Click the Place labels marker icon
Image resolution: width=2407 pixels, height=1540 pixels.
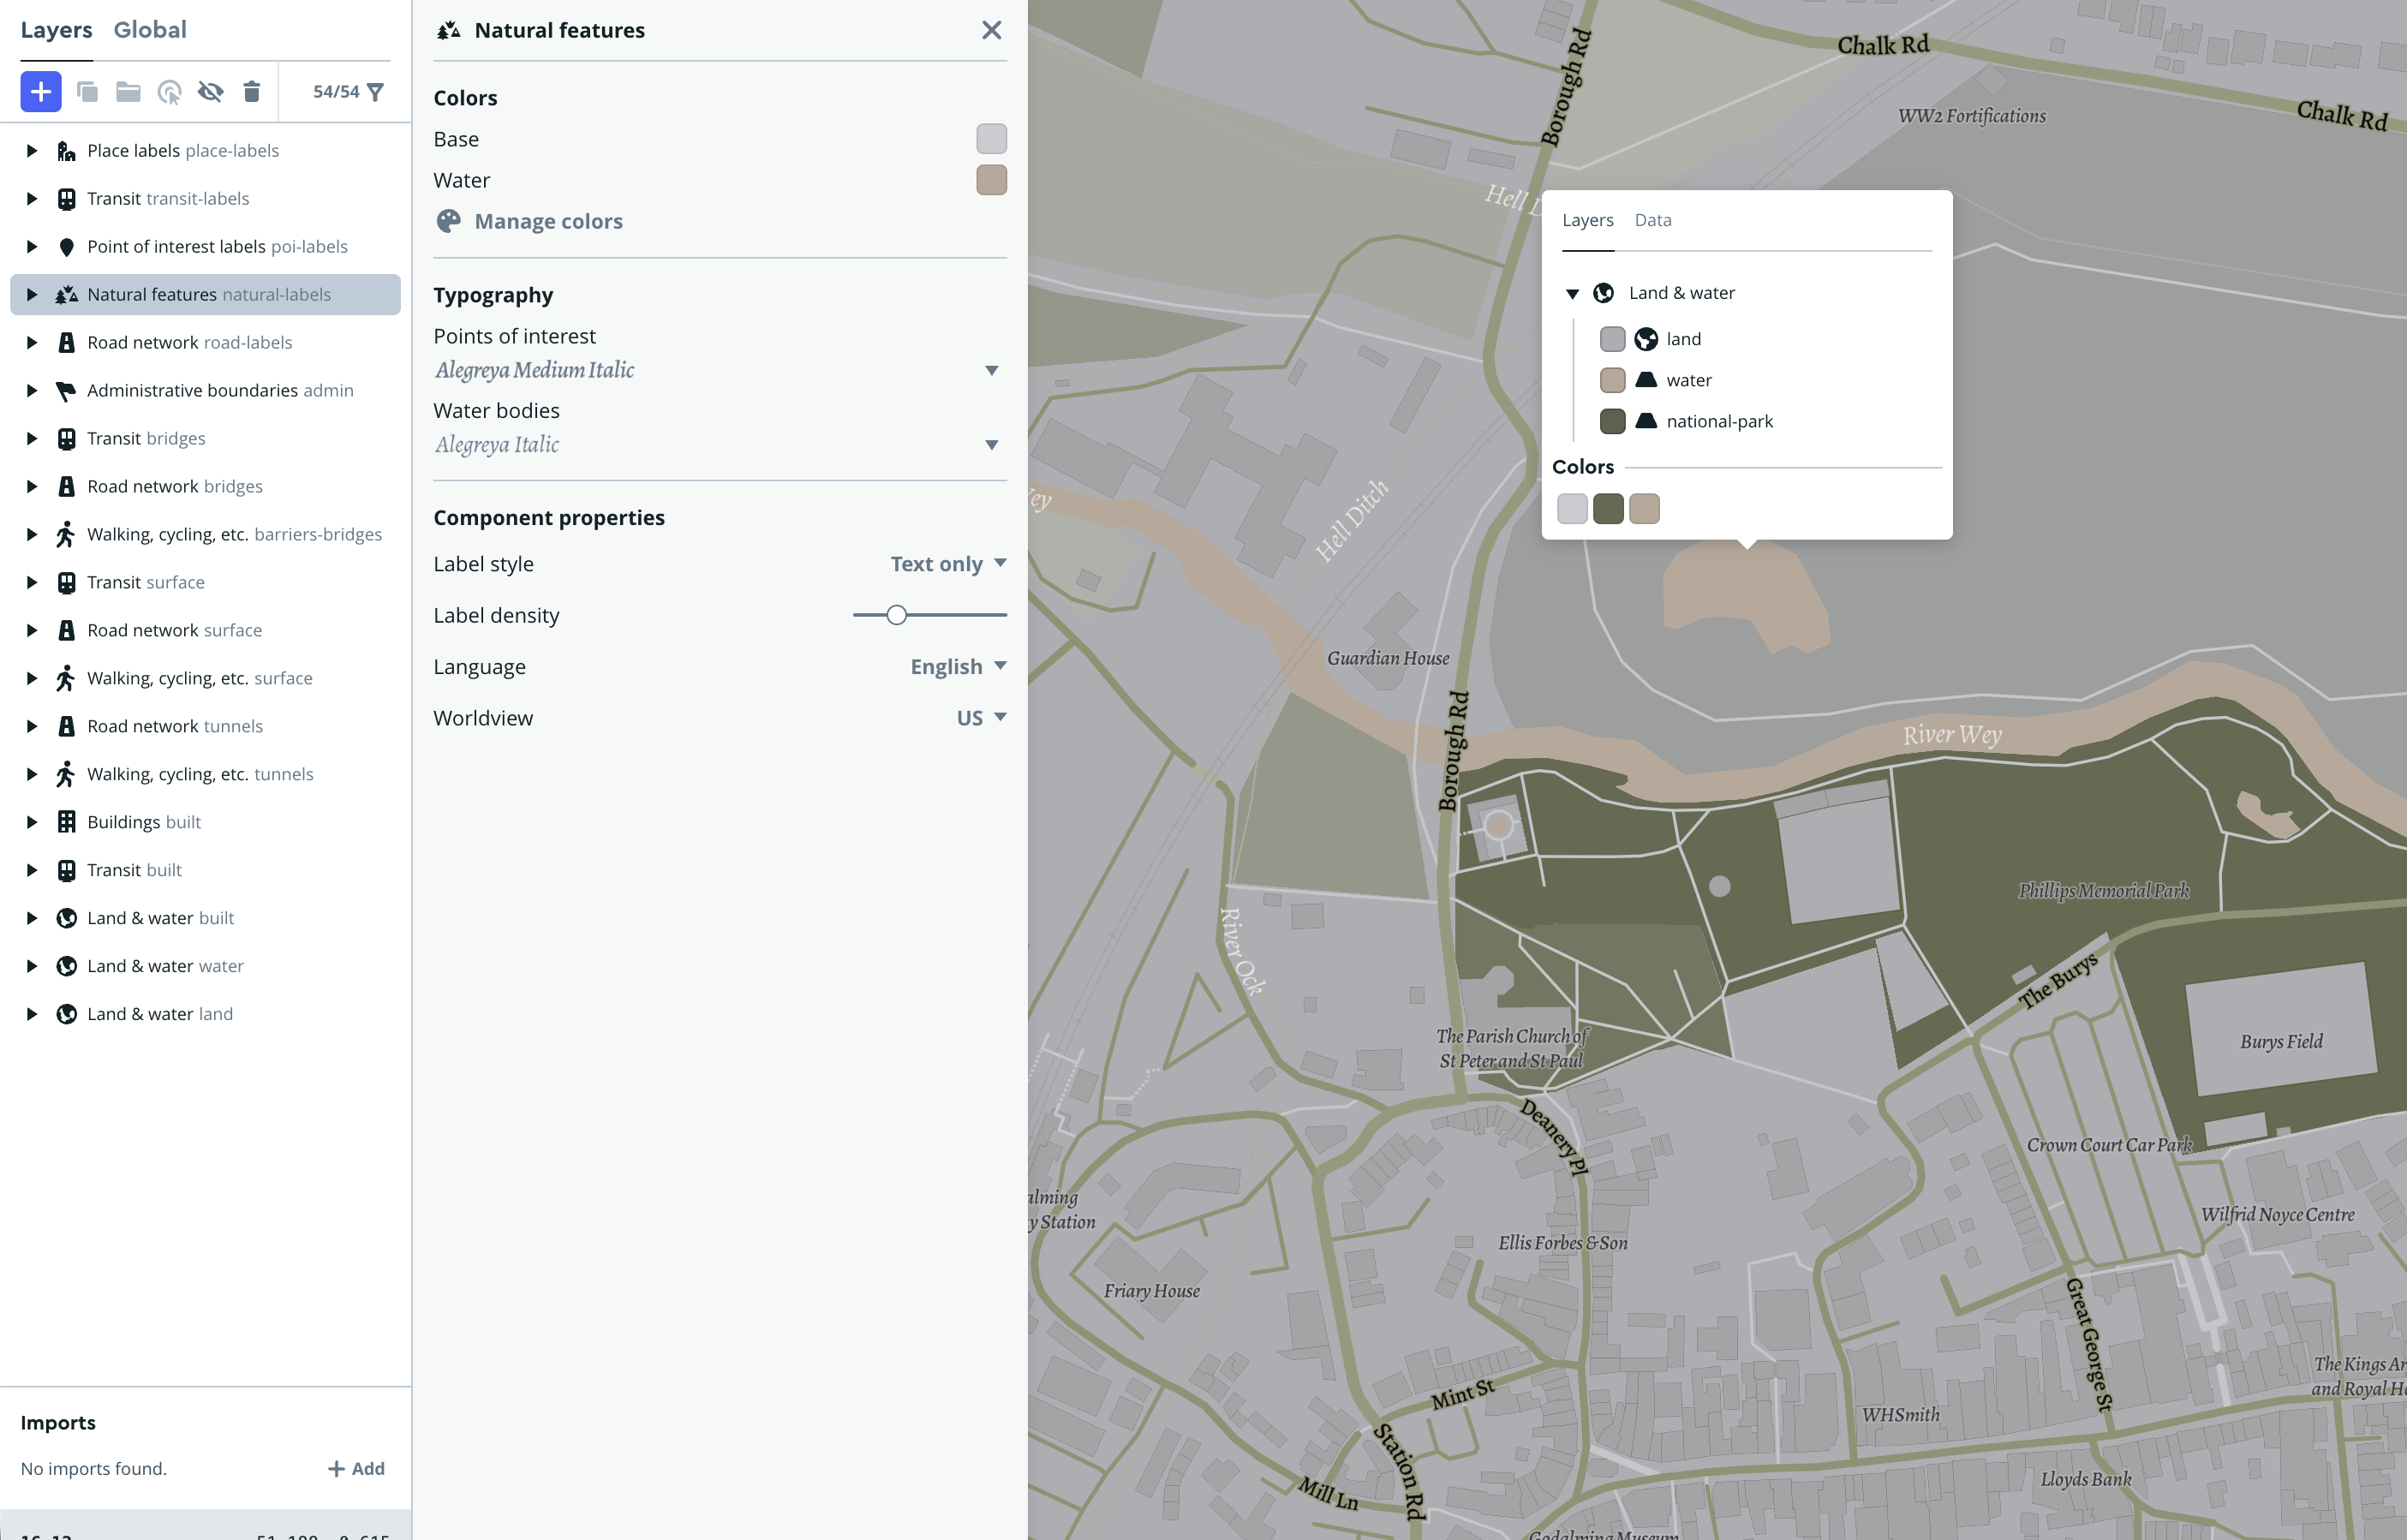point(66,150)
